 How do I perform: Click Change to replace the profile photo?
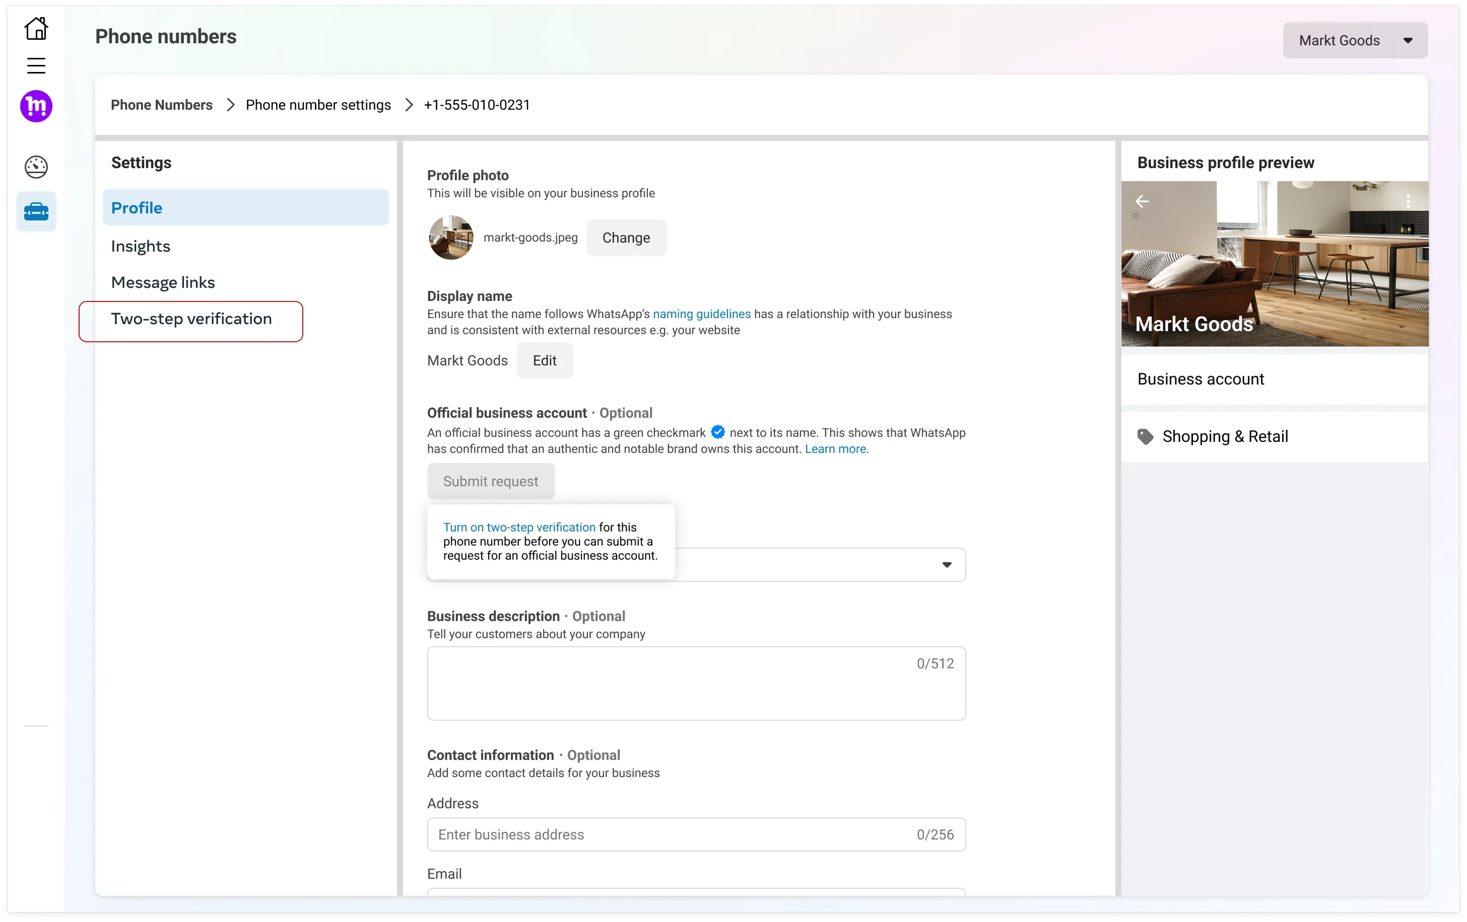click(x=626, y=237)
